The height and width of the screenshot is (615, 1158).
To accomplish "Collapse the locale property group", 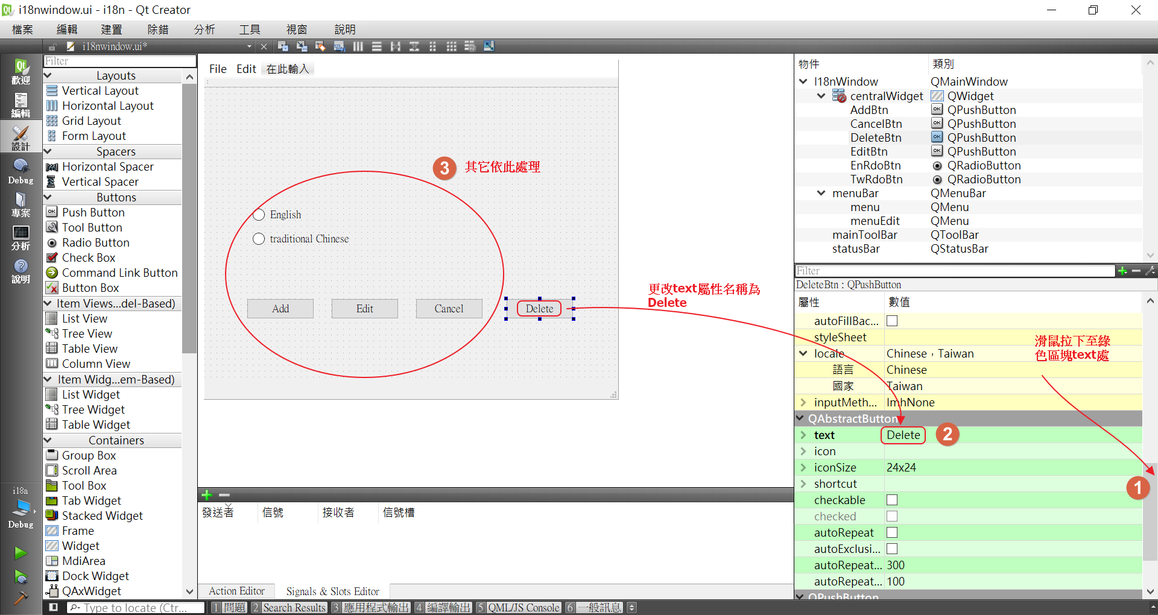I will point(803,353).
